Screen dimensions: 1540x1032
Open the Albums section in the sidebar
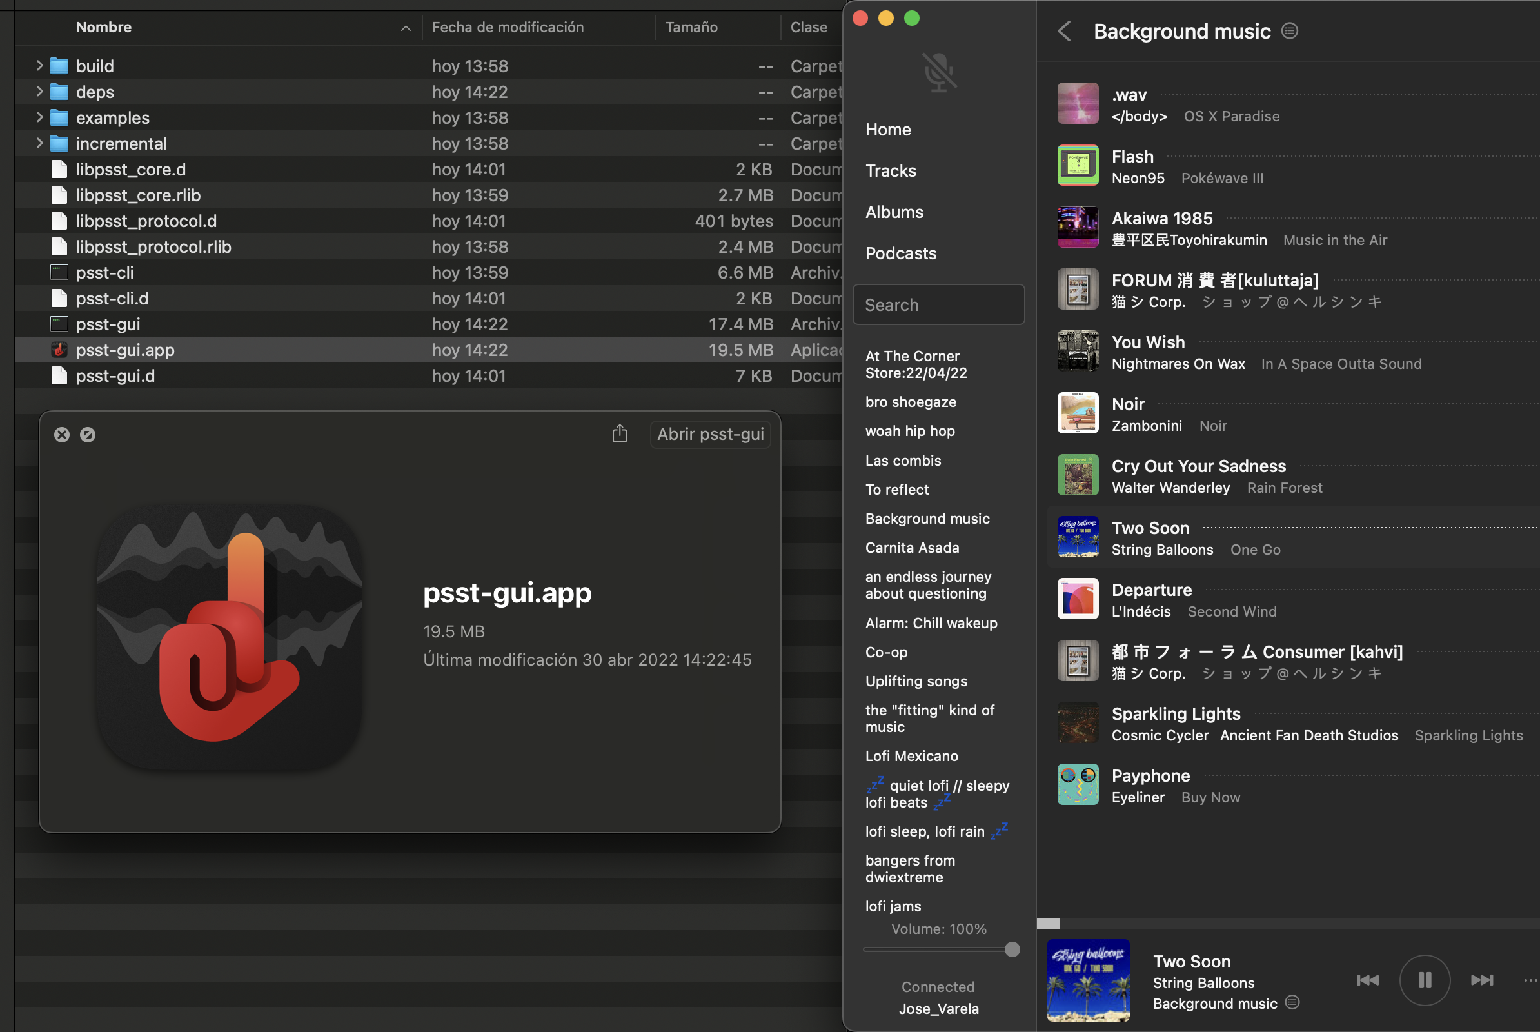(894, 212)
